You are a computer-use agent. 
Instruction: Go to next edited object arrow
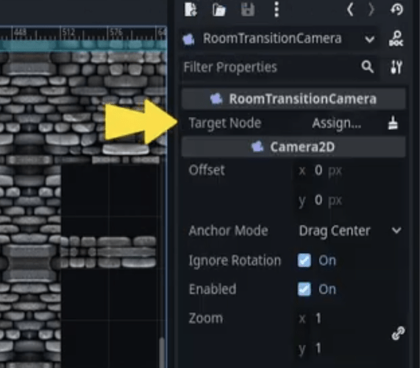pyautogui.click(x=371, y=10)
